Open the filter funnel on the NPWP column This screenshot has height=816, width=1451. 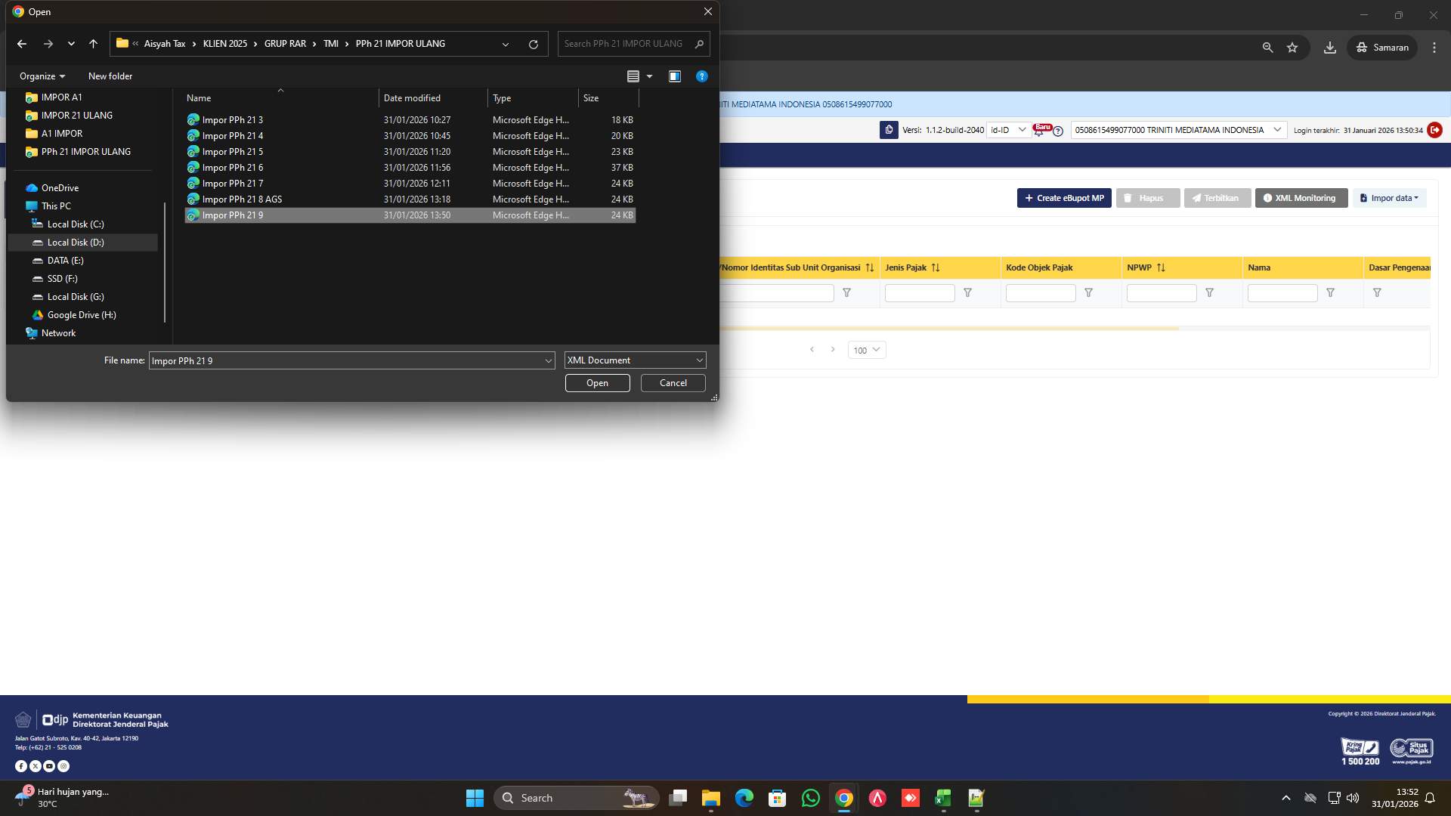(1210, 293)
